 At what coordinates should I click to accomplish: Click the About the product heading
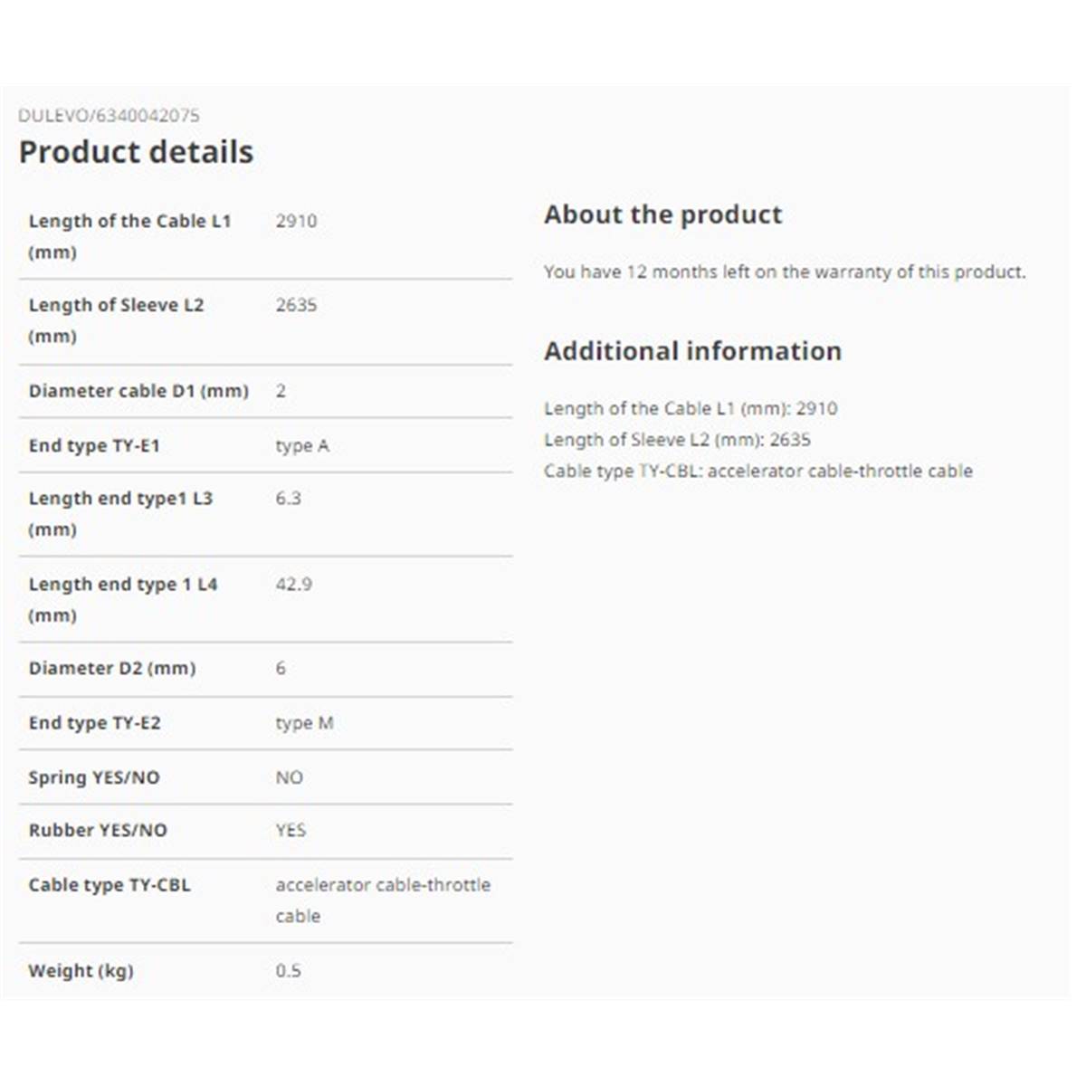tap(662, 214)
